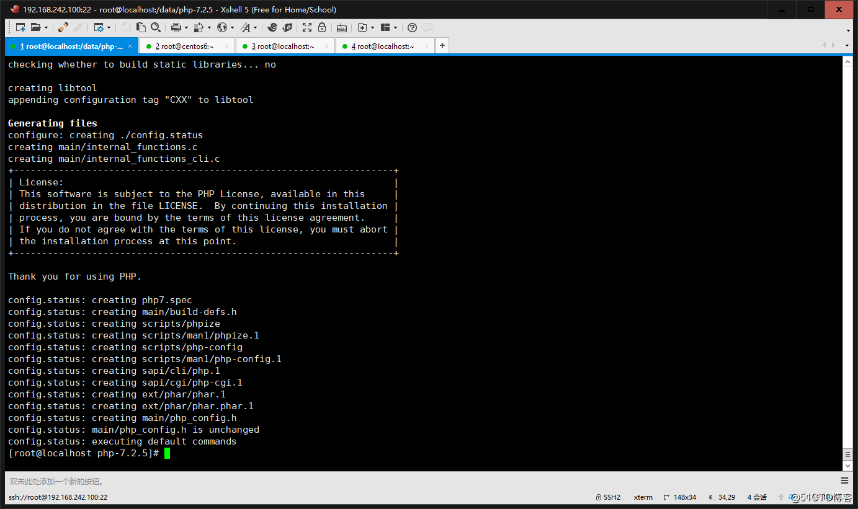This screenshot has width=858, height=509.
Task: Click the new tab plus-box toolbar icon
Action: [362, 27]
